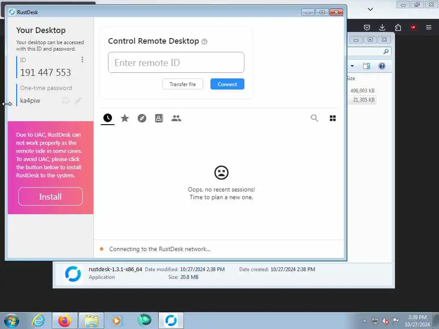The height and width of the screenshot is (329, 439).
Task: Click Date modified value 10/27/2024 2:38 PM
Action: click(202, 269)
